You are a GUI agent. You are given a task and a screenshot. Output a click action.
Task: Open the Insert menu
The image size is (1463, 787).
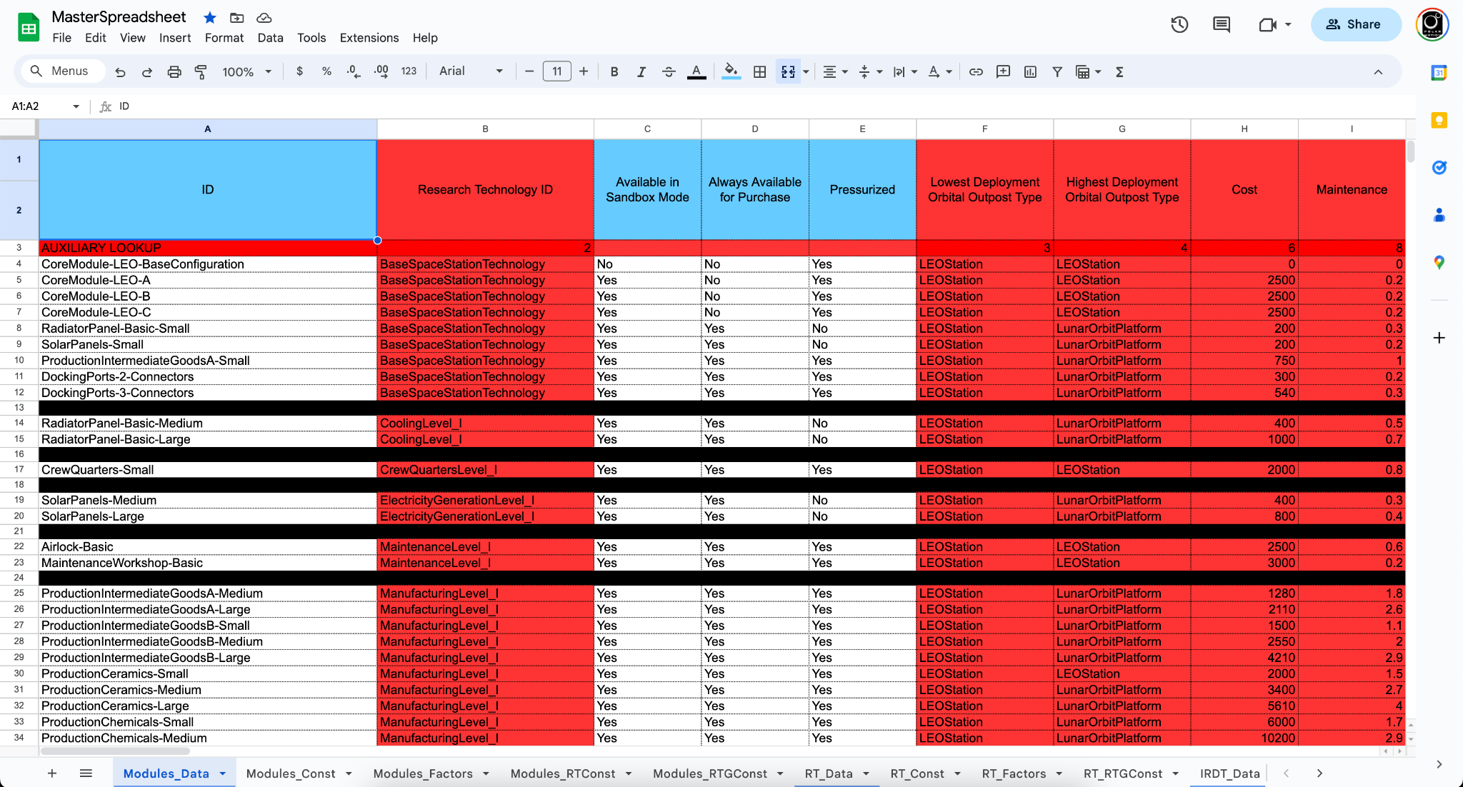point(175,38)
